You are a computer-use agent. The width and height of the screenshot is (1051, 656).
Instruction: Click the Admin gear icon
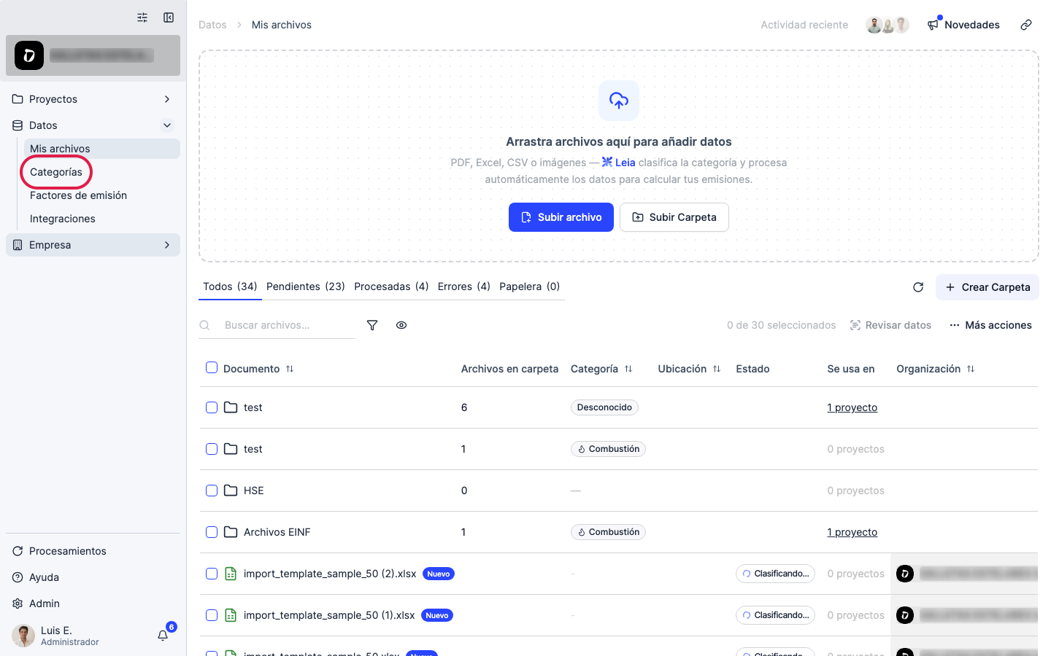18,604
